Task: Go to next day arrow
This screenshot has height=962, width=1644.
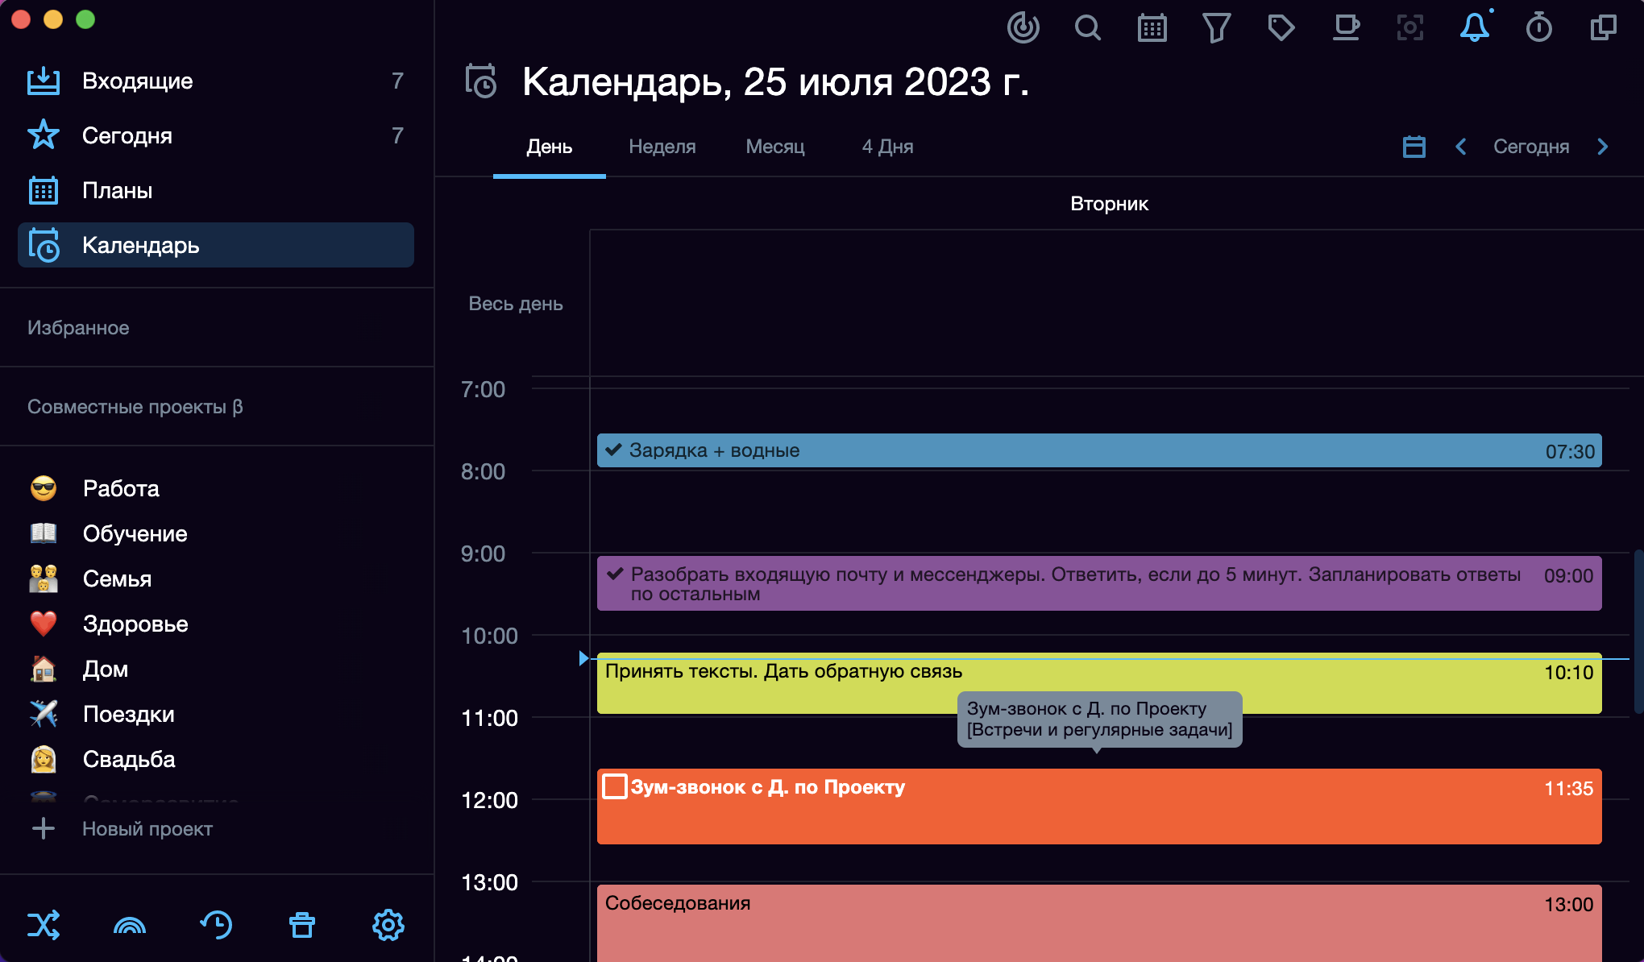Action: [1602, 147]
